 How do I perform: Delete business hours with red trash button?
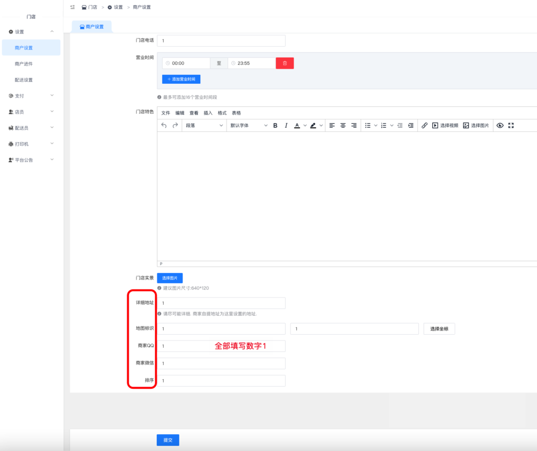click(x=285, y=63)
